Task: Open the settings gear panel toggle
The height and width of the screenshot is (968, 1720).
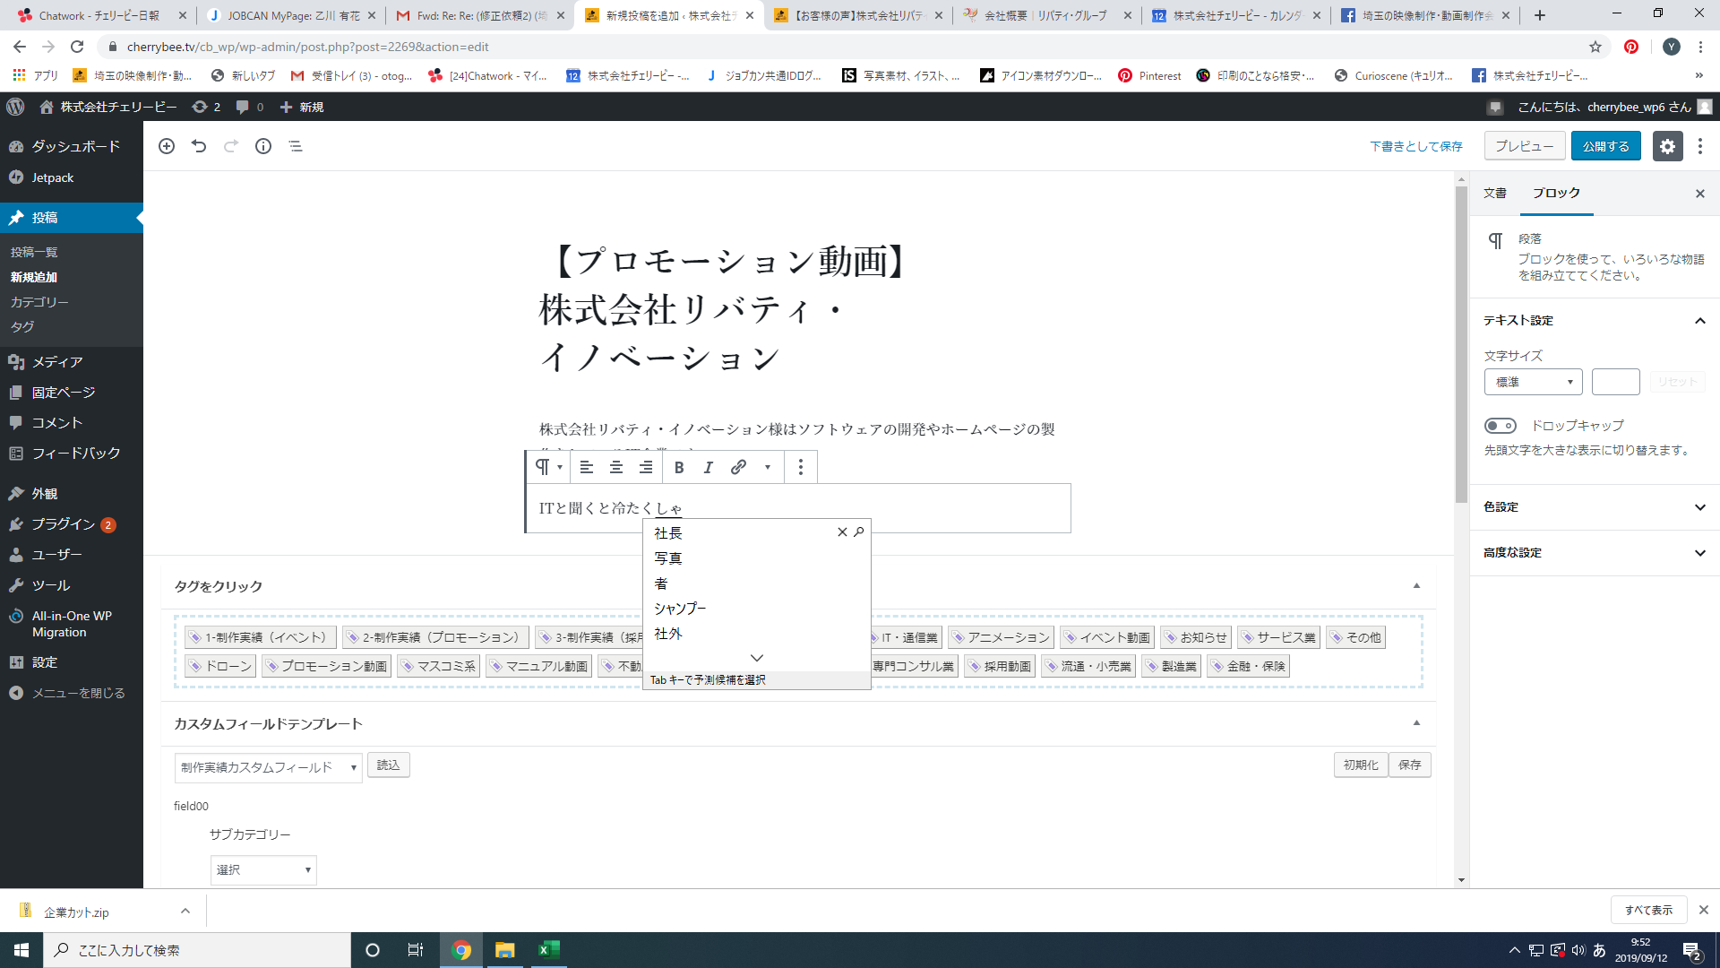Action: point(1666,146)
